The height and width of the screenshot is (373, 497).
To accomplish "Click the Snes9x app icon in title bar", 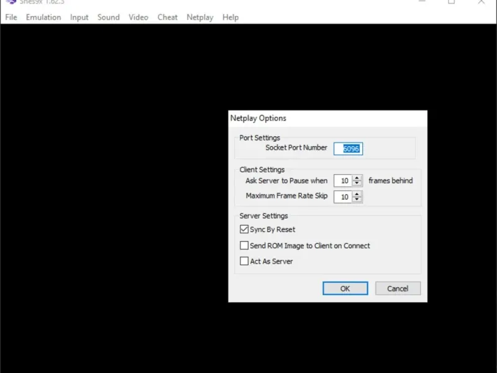I will point(11,2).
